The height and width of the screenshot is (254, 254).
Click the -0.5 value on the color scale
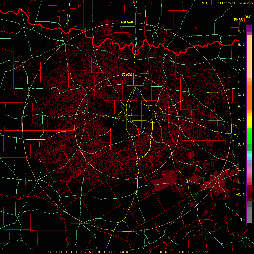tap(240, 195)
